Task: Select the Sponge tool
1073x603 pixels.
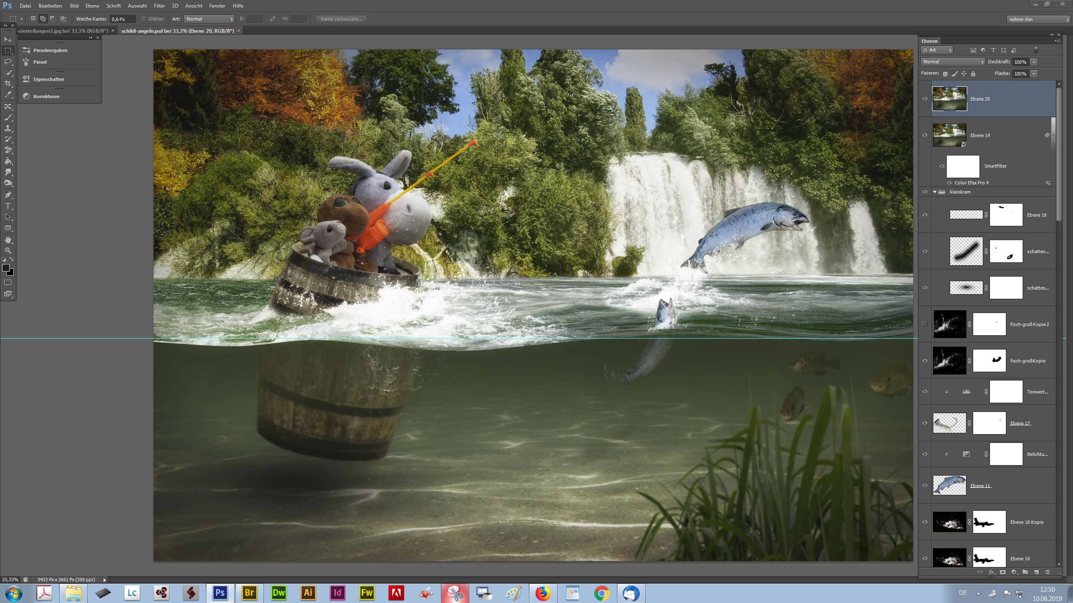Action: point(8,183)
